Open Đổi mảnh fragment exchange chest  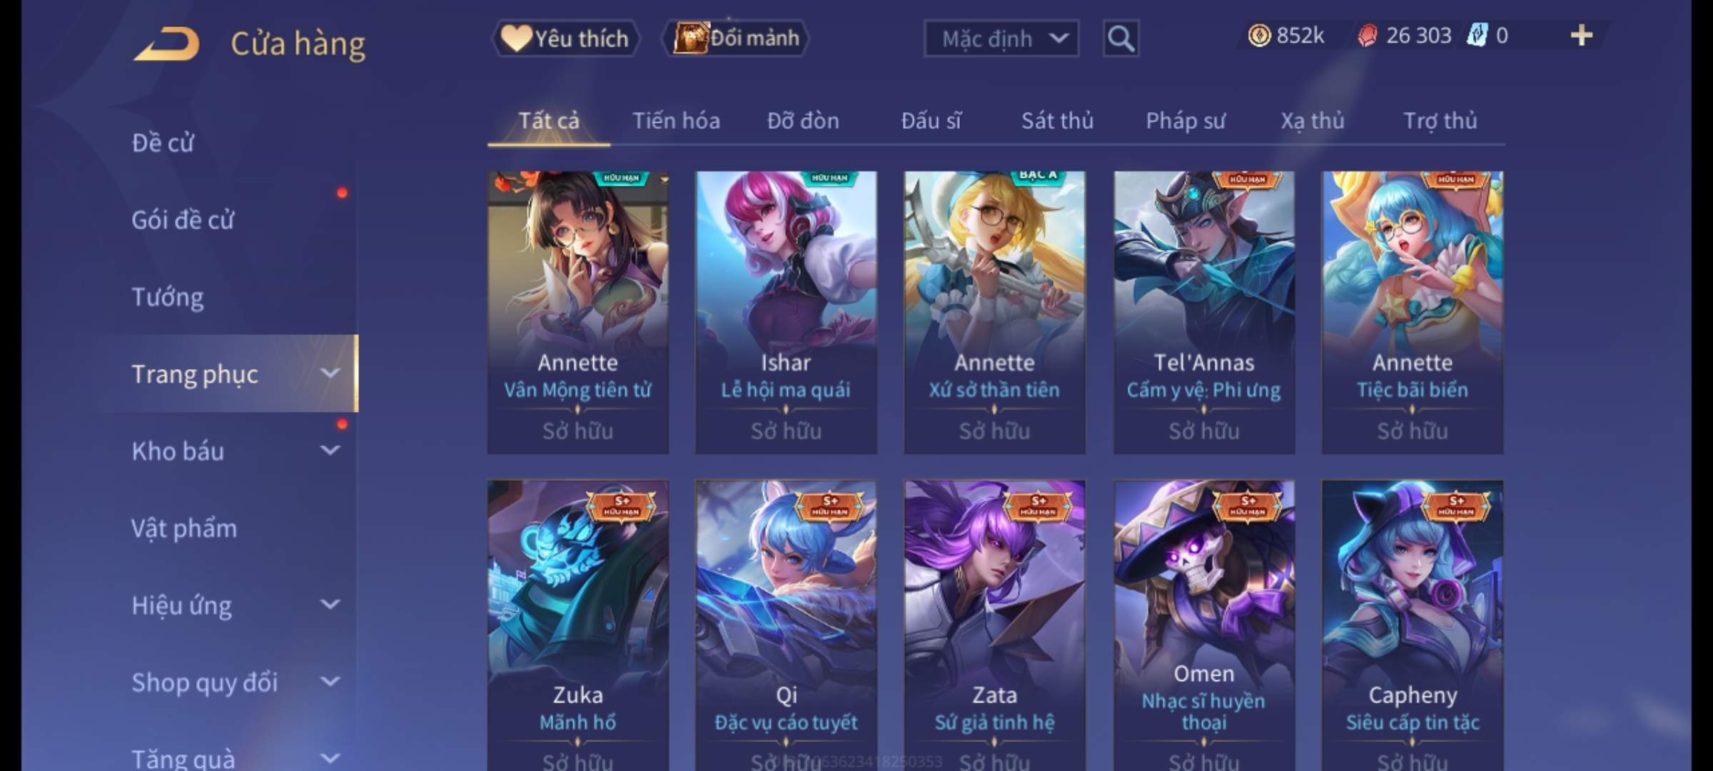pyautogui.click(x=736, y=38)
